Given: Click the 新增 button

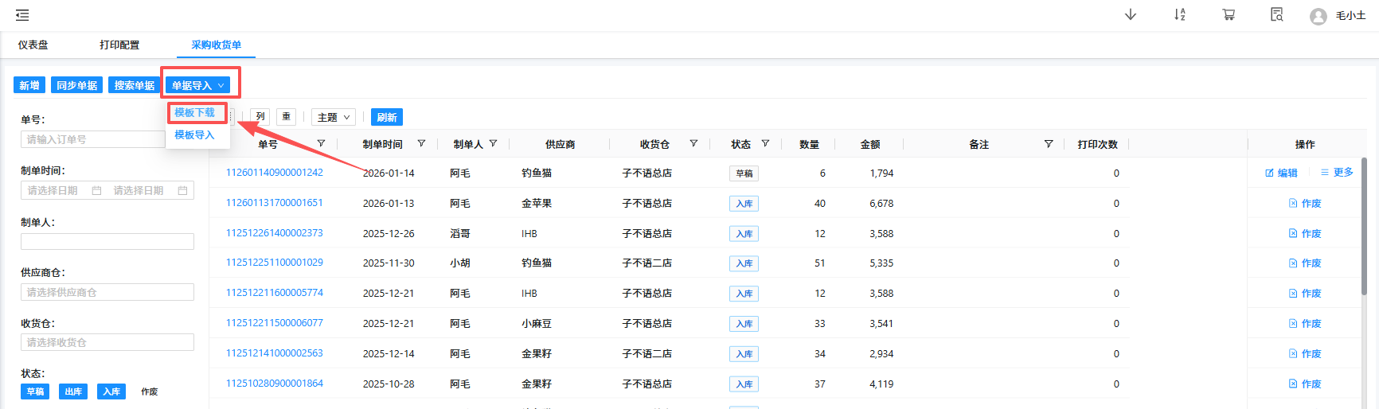Looking at the screenshot, I should (29, 85).
